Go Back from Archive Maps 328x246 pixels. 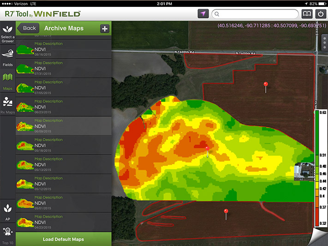coord(28,28)
